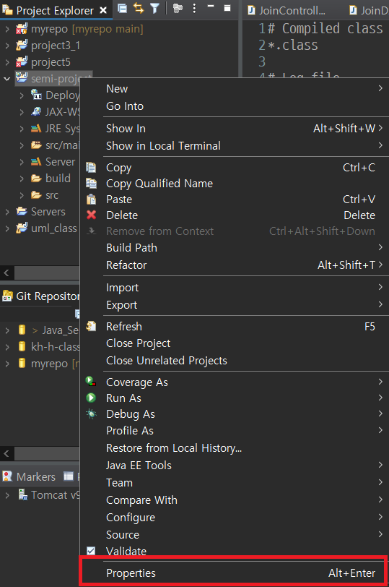This screenshot has height=587, width=389.
Task: Click the Server runtime library icon
Action: (x=36, y=161)
